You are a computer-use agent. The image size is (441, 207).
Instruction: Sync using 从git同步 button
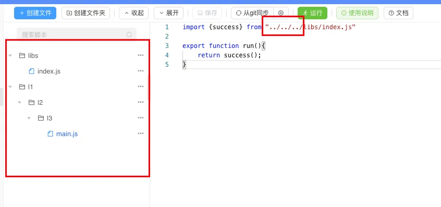pyautogui.click(x=252, y=13)
